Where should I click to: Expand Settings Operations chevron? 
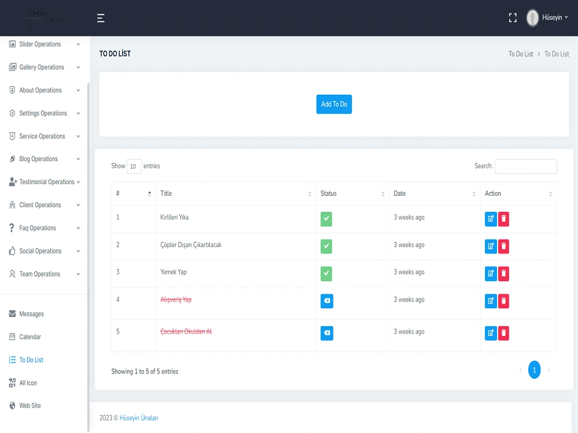[x=78, y=113]
